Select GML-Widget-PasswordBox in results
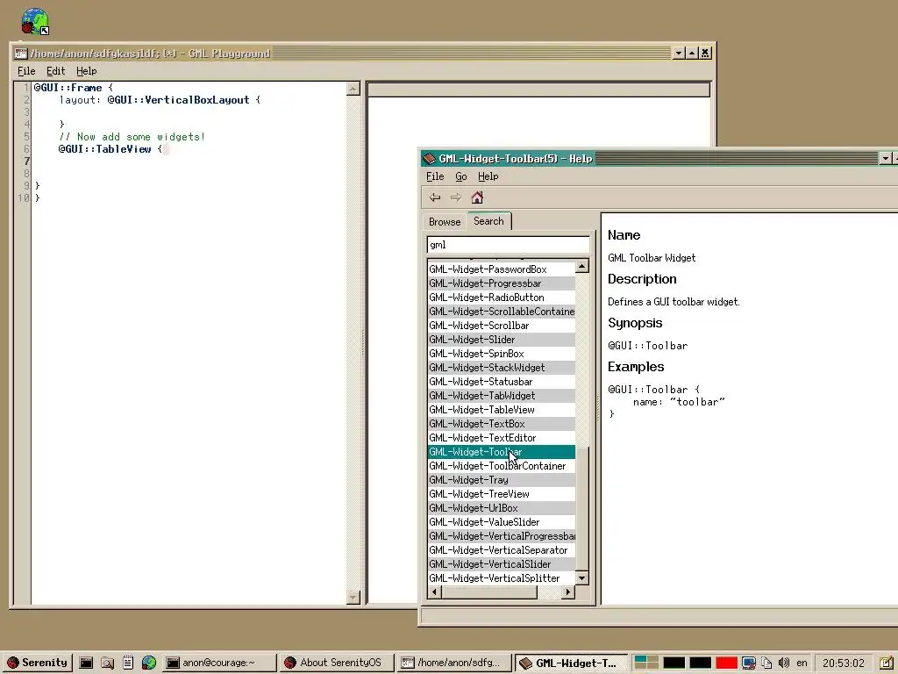Image resolution: width=898 pixels, height=674 pixels. pyautogui.click(x=501, y=269)
